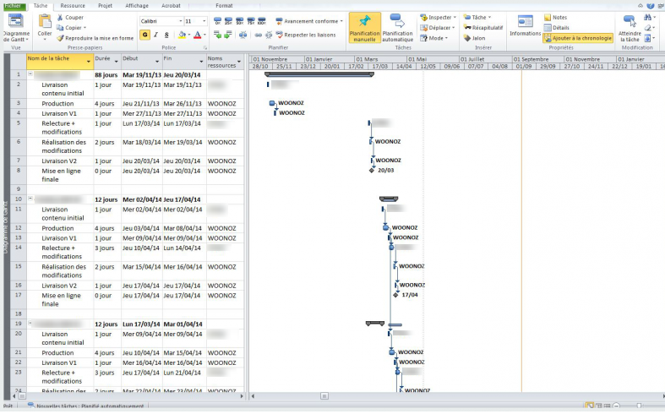Open the Diagramme de Gantt view button
The height and width of the screenshot is (414, 665).
tap(16, 28)
